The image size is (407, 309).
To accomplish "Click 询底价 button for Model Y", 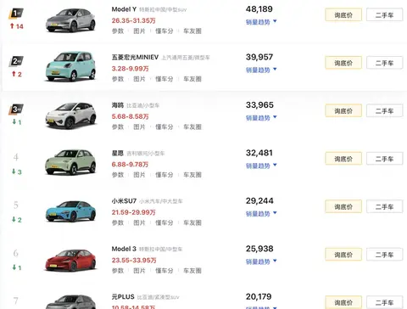I will [x=343, y=15].
